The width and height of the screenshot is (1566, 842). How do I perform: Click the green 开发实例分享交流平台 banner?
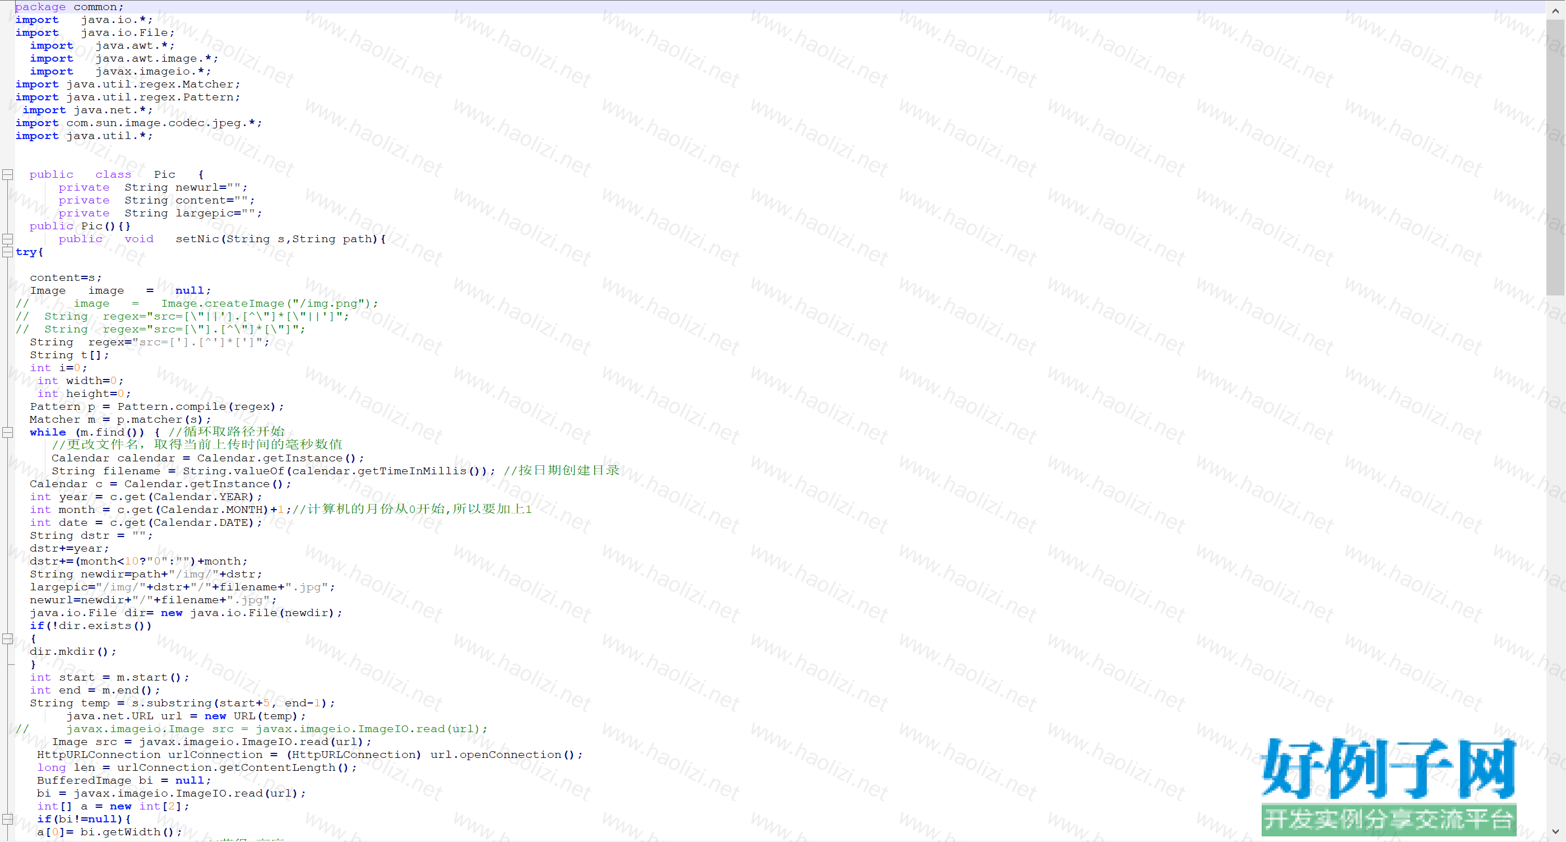tap(1388, 820)
